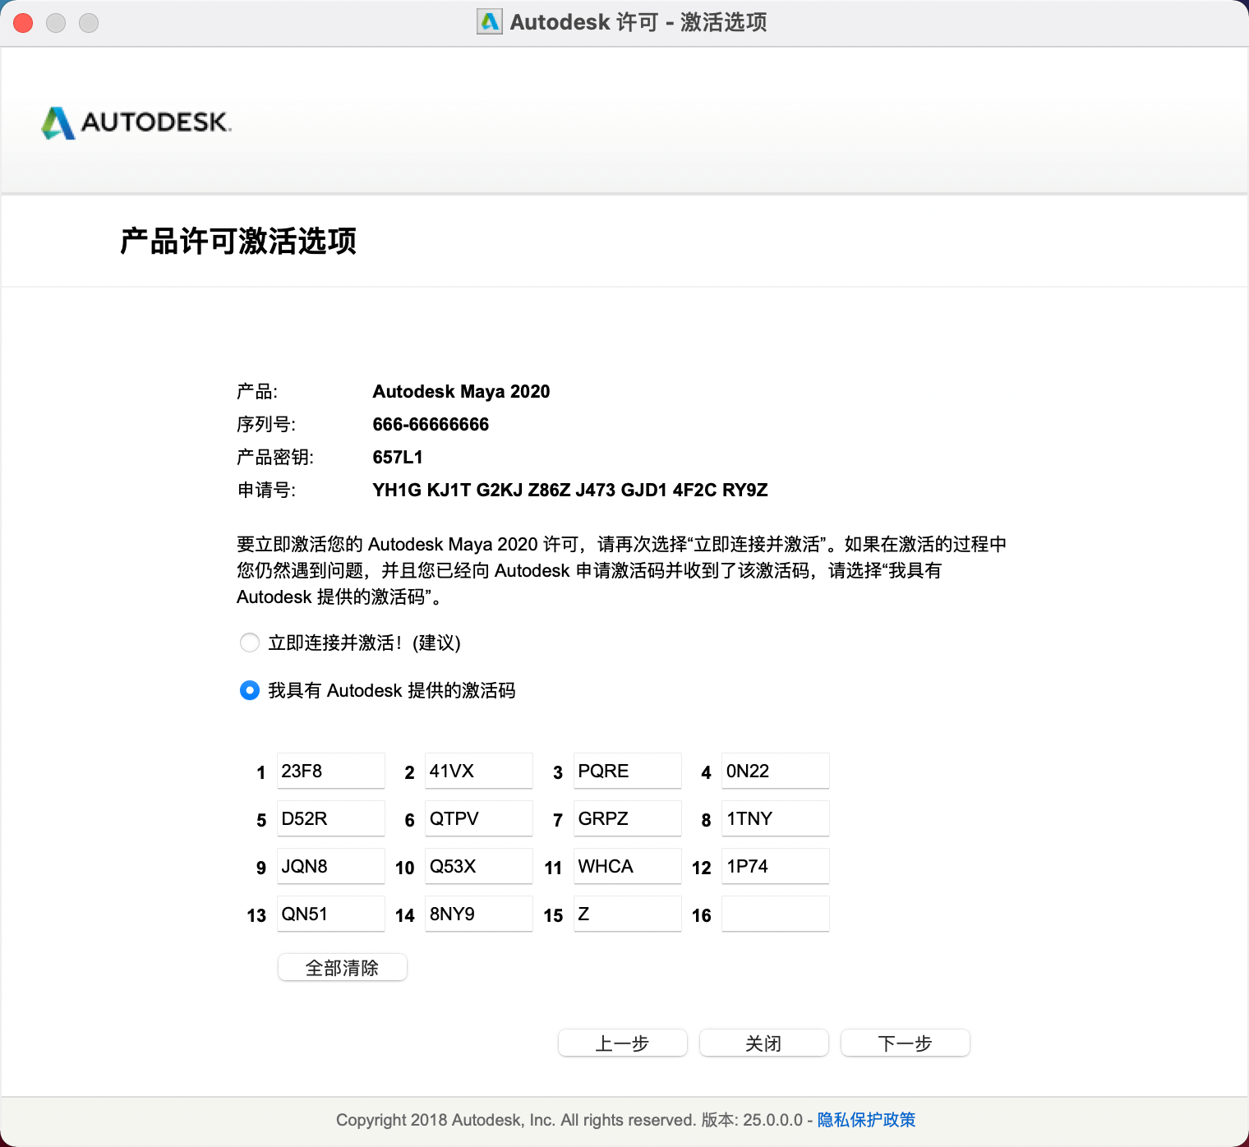Click activation code field 6 containing QTPV

pyautogui.click(x=479, y=818)
